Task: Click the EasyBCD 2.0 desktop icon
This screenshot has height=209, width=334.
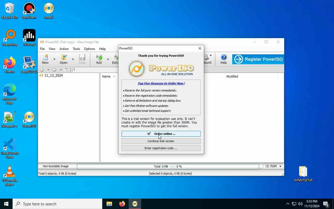Action: [x=29, y=65]
